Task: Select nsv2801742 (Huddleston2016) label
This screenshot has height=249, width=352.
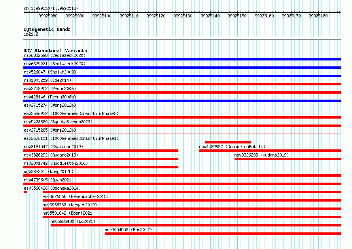Action: [56, 163]
